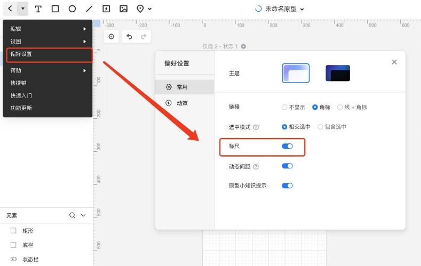Choose the dark theme thumbnail
Image resolution: width=421 pixels, height=266 pixels.
(338, 73)
